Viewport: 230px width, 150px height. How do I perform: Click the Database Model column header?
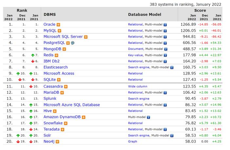point(144,14)
